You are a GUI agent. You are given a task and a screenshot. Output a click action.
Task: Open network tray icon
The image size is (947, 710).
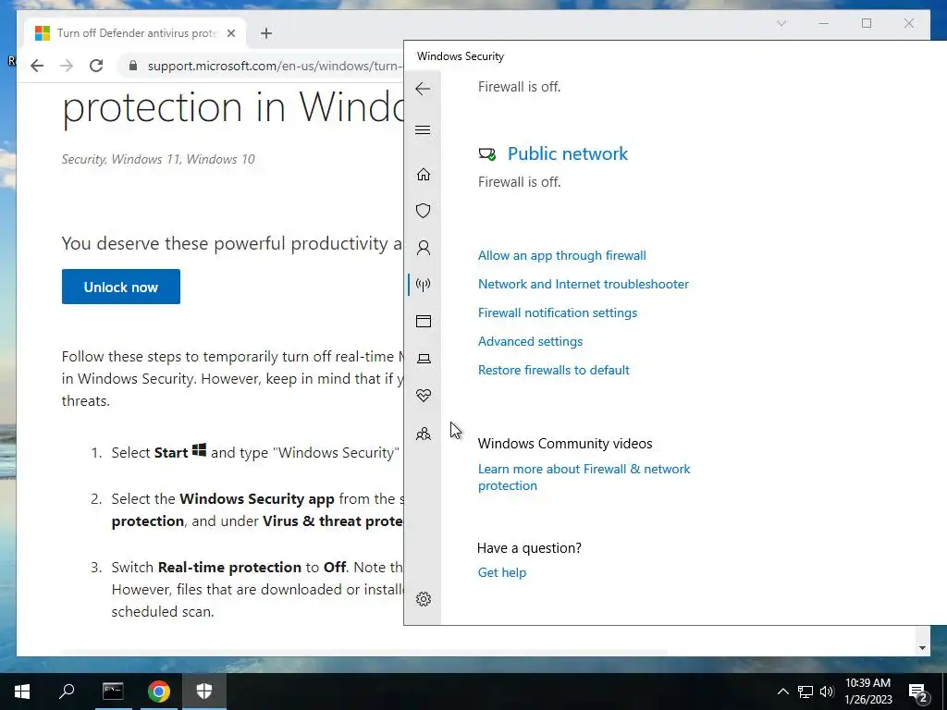[x=806, y=692]
